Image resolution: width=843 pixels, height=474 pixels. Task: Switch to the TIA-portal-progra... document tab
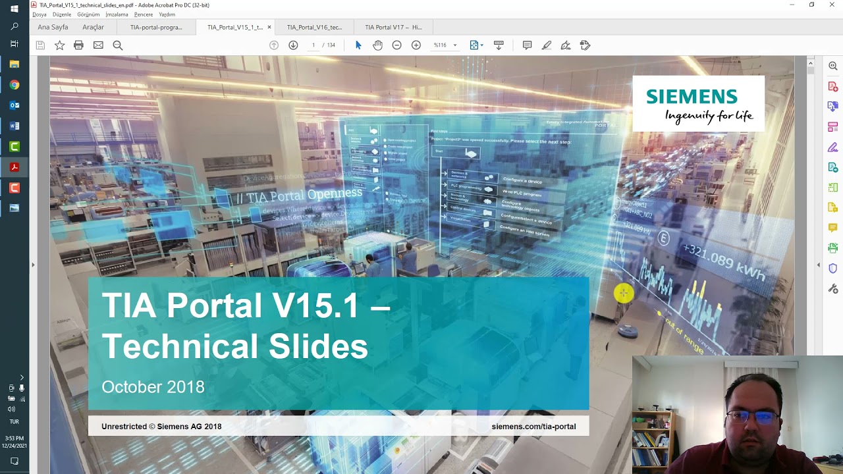(x=156, y=27)
